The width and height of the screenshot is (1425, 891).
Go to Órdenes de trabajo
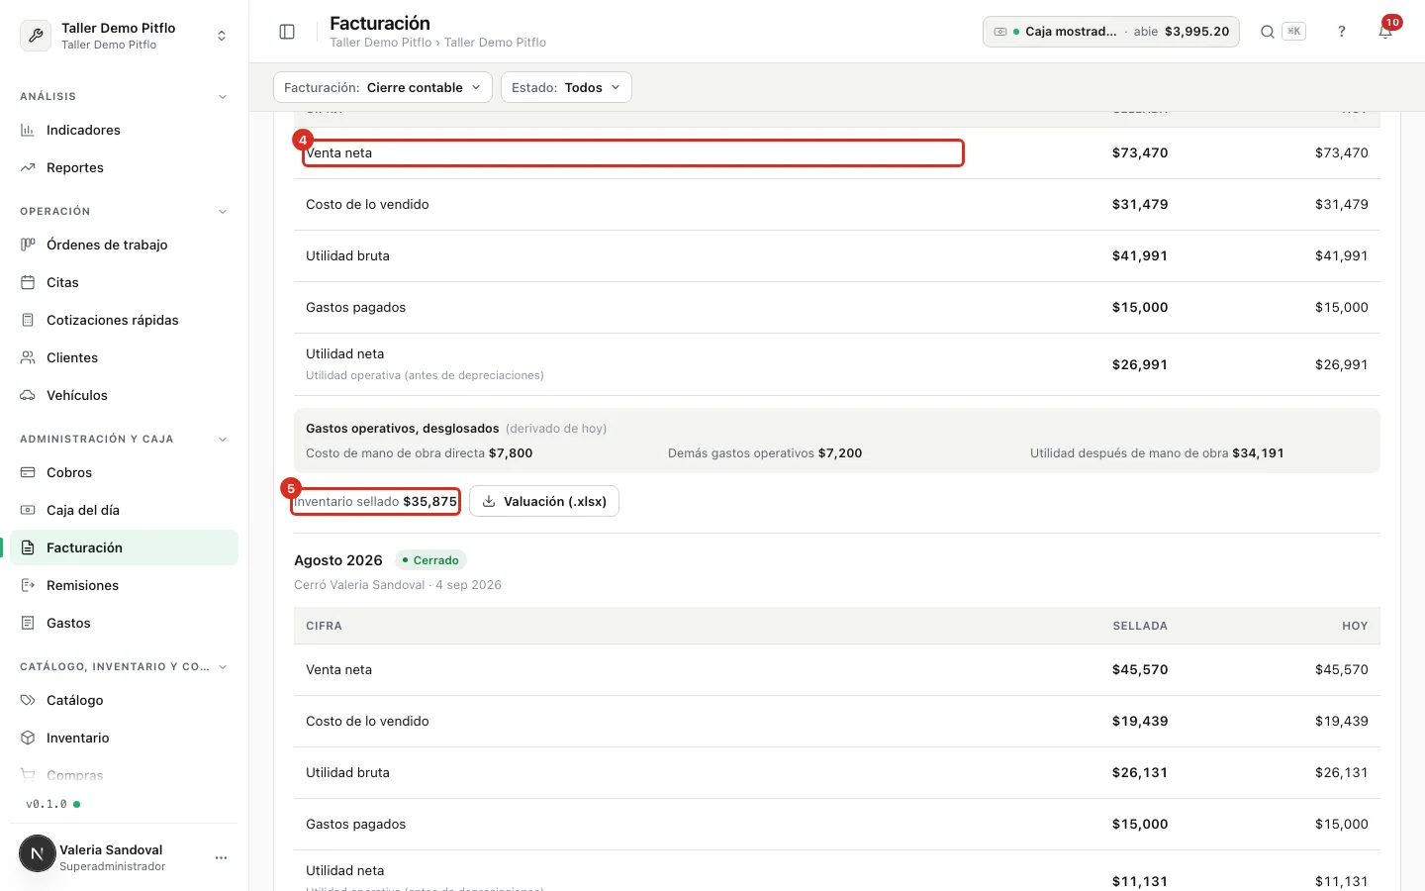(x=125, y=245)
